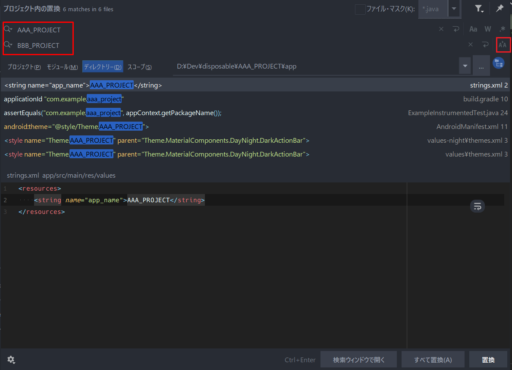The width and height of the screenshot is (512, 370).
Task: Toggle Preserve Case option
Action: coord(503,45)
